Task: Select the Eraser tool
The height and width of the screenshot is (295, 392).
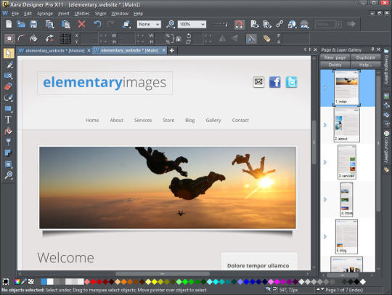Action: click(x=8, y=86)
